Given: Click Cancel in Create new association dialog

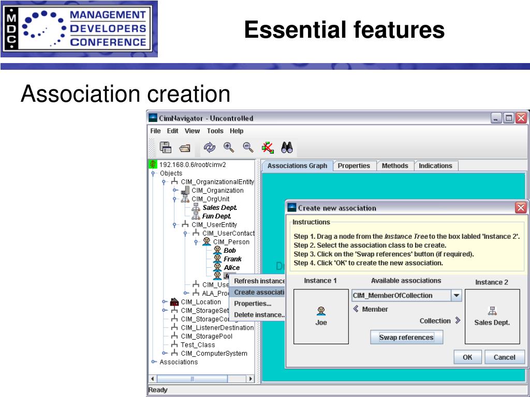Looking at the screenshot, I should click(x=504, y=357).
